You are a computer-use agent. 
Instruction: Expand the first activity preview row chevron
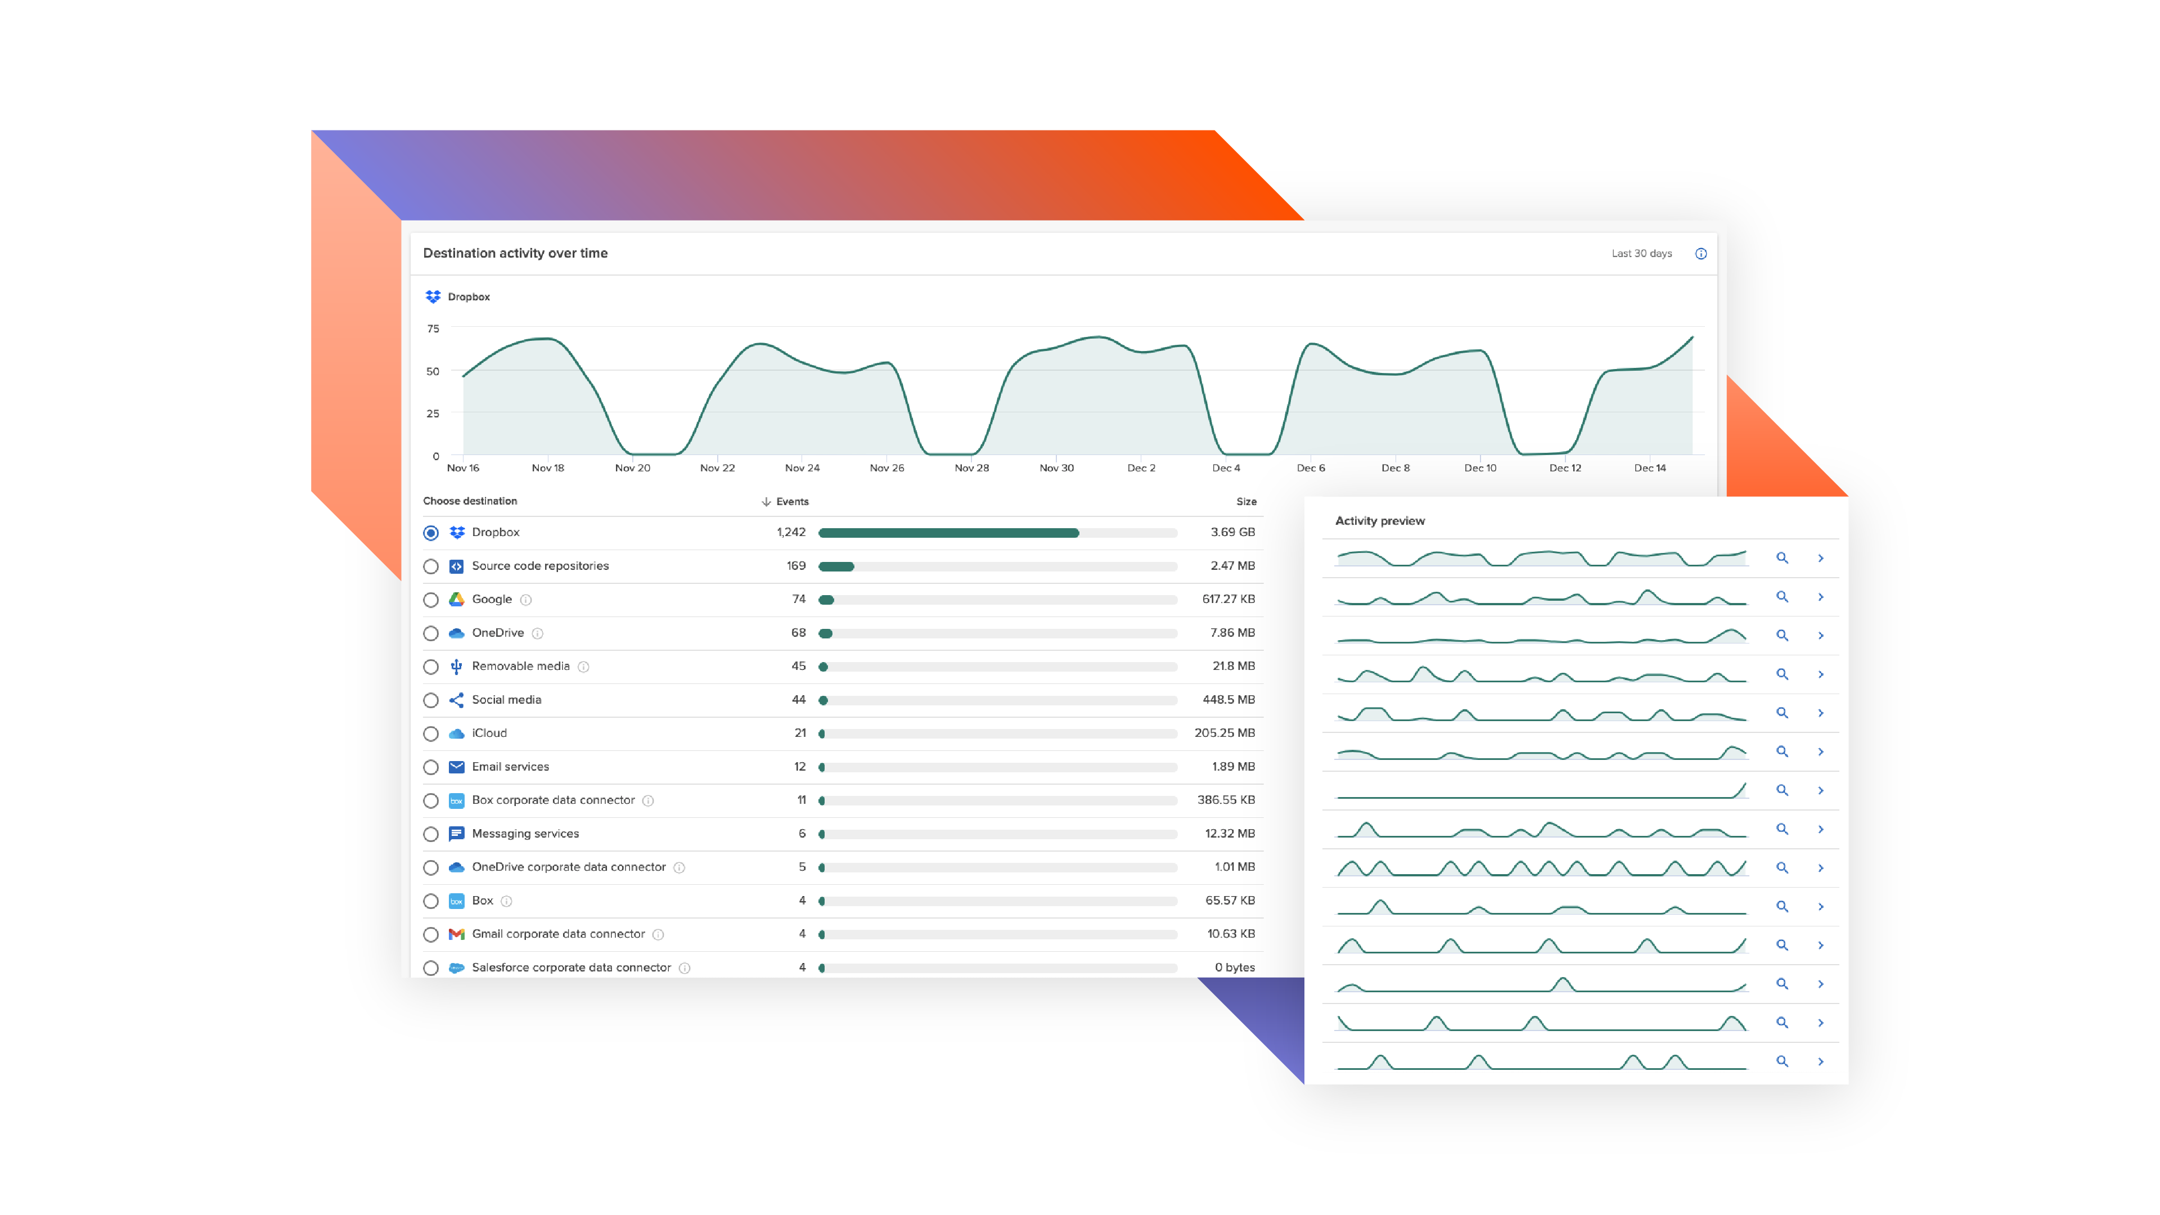coord(1820,557)
